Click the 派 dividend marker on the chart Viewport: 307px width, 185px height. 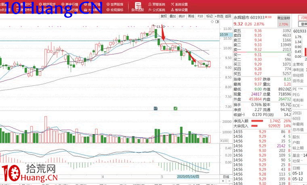pyautogui.click(x=175, y=108)
